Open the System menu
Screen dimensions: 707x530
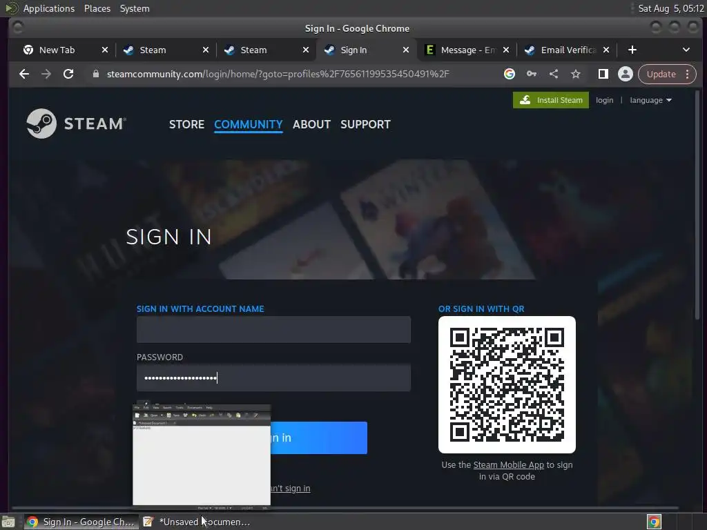click(135, 8)
